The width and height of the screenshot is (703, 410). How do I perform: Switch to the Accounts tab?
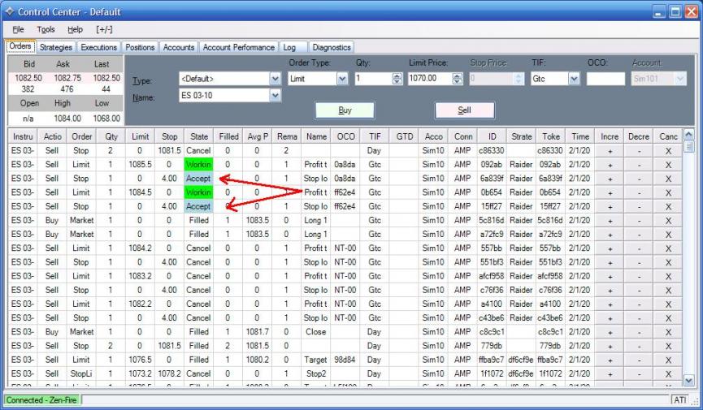coord(179,47)
